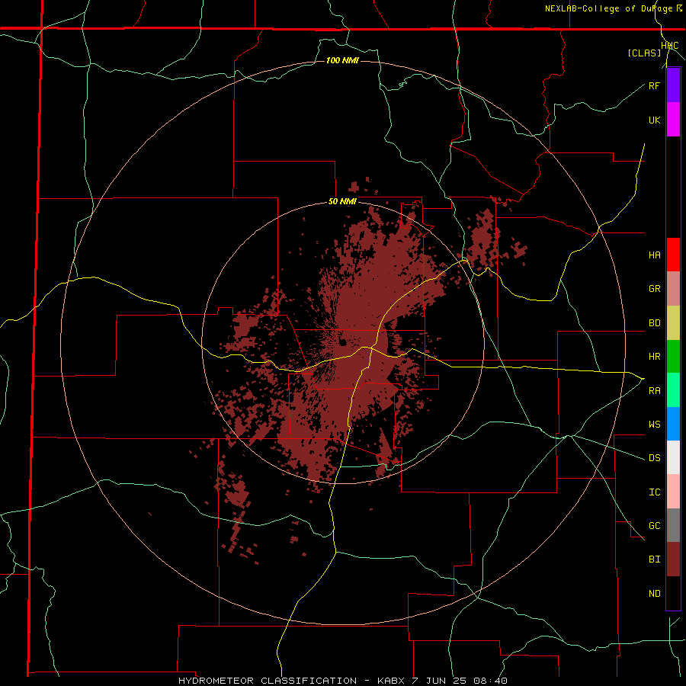The width and height of the screenshot is (686, 686).
Task: Click the 08:40 timestamp
Action: tap(492, 681)
